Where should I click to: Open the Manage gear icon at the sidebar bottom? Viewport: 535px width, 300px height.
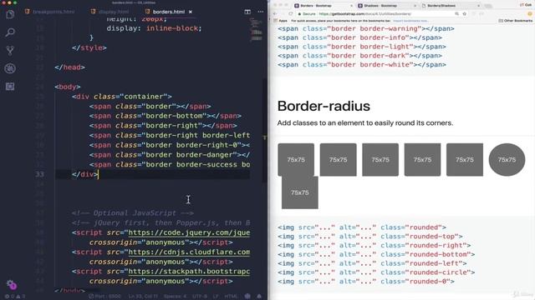[11, 284]
